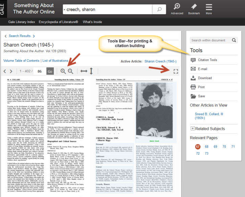Click the Save folder icon
This screenshot has height=197, width=245.
pyautogui.click(x=193, y=96)
